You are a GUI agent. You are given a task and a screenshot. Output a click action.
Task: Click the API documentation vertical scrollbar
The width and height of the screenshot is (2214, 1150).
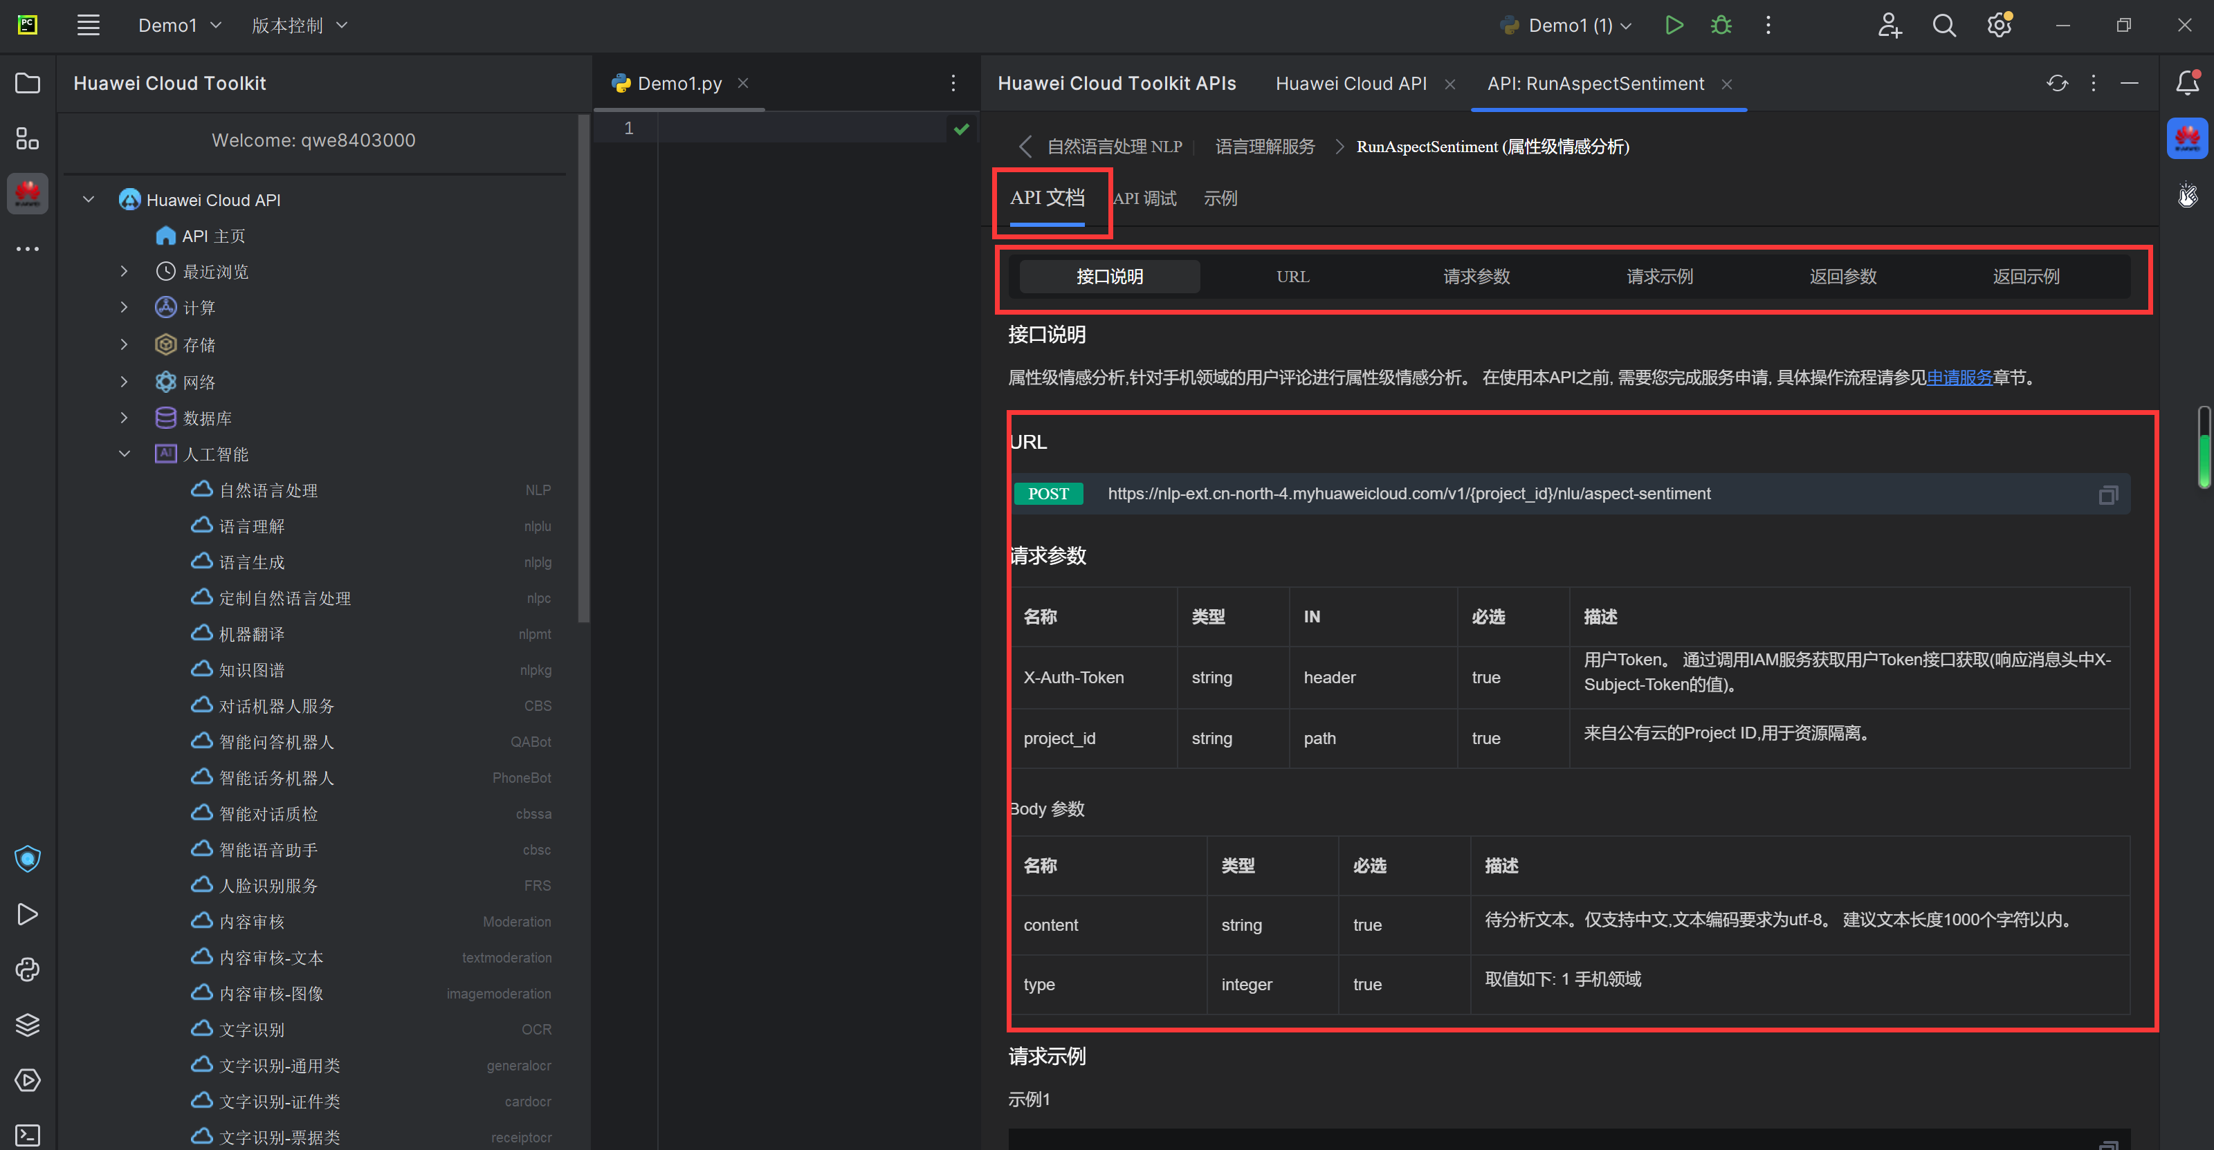click(2204, 447)
